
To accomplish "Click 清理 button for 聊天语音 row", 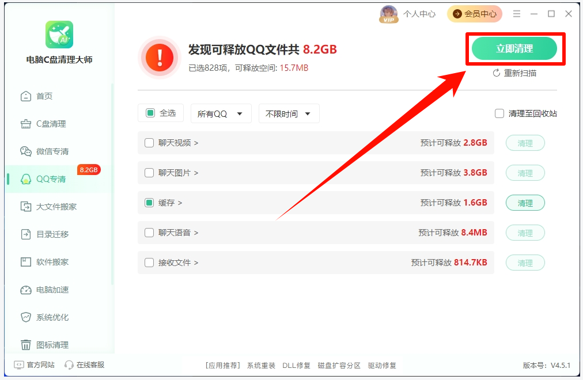I will [x=525, y=233].
